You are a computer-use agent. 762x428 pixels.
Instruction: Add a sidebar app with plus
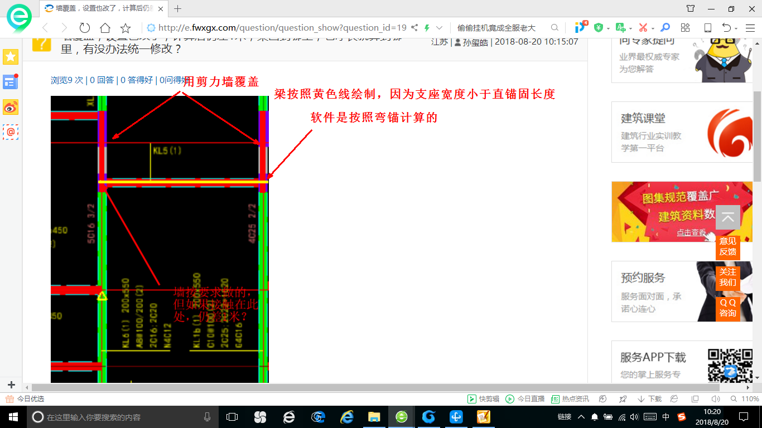click(11, 385)
